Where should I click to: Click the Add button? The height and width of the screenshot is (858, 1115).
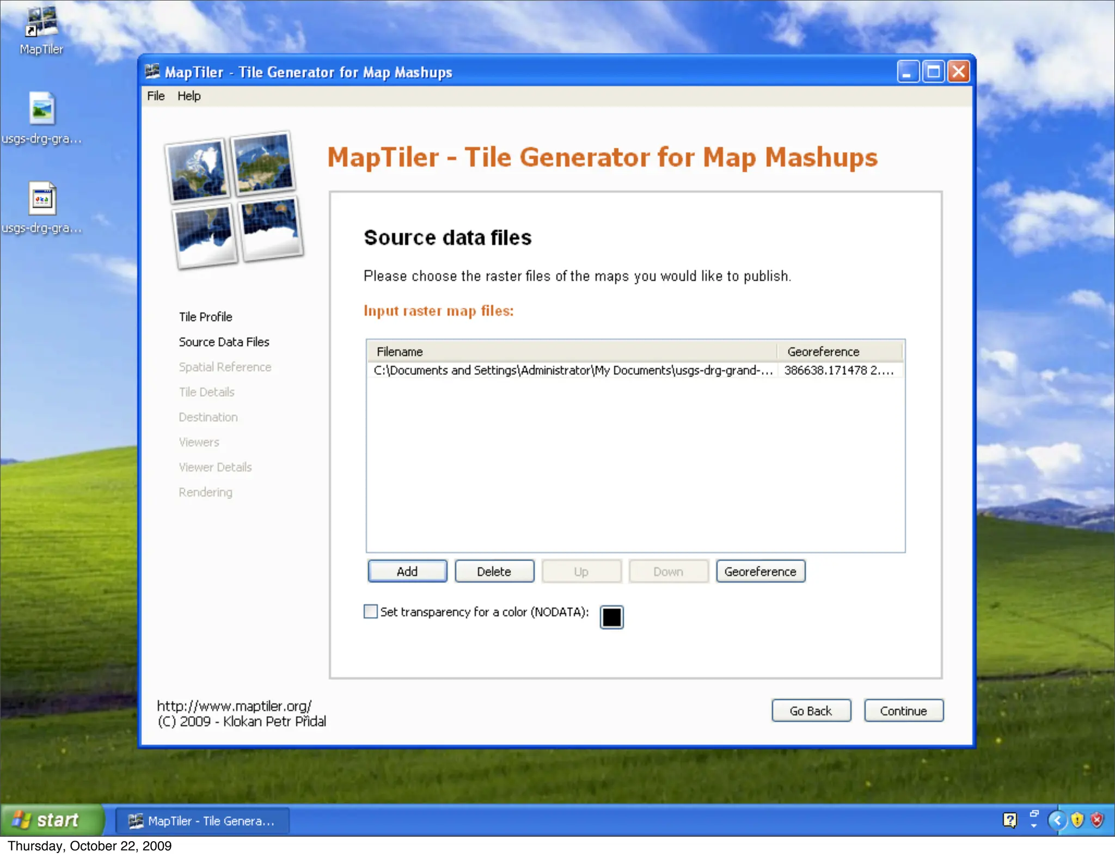click(407, 571)
